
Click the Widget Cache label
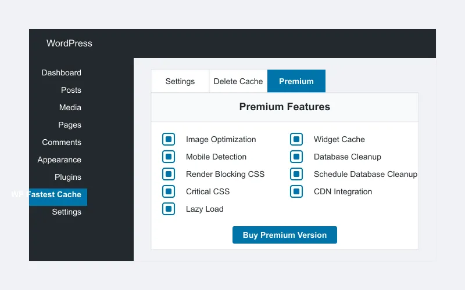(339, 139)
